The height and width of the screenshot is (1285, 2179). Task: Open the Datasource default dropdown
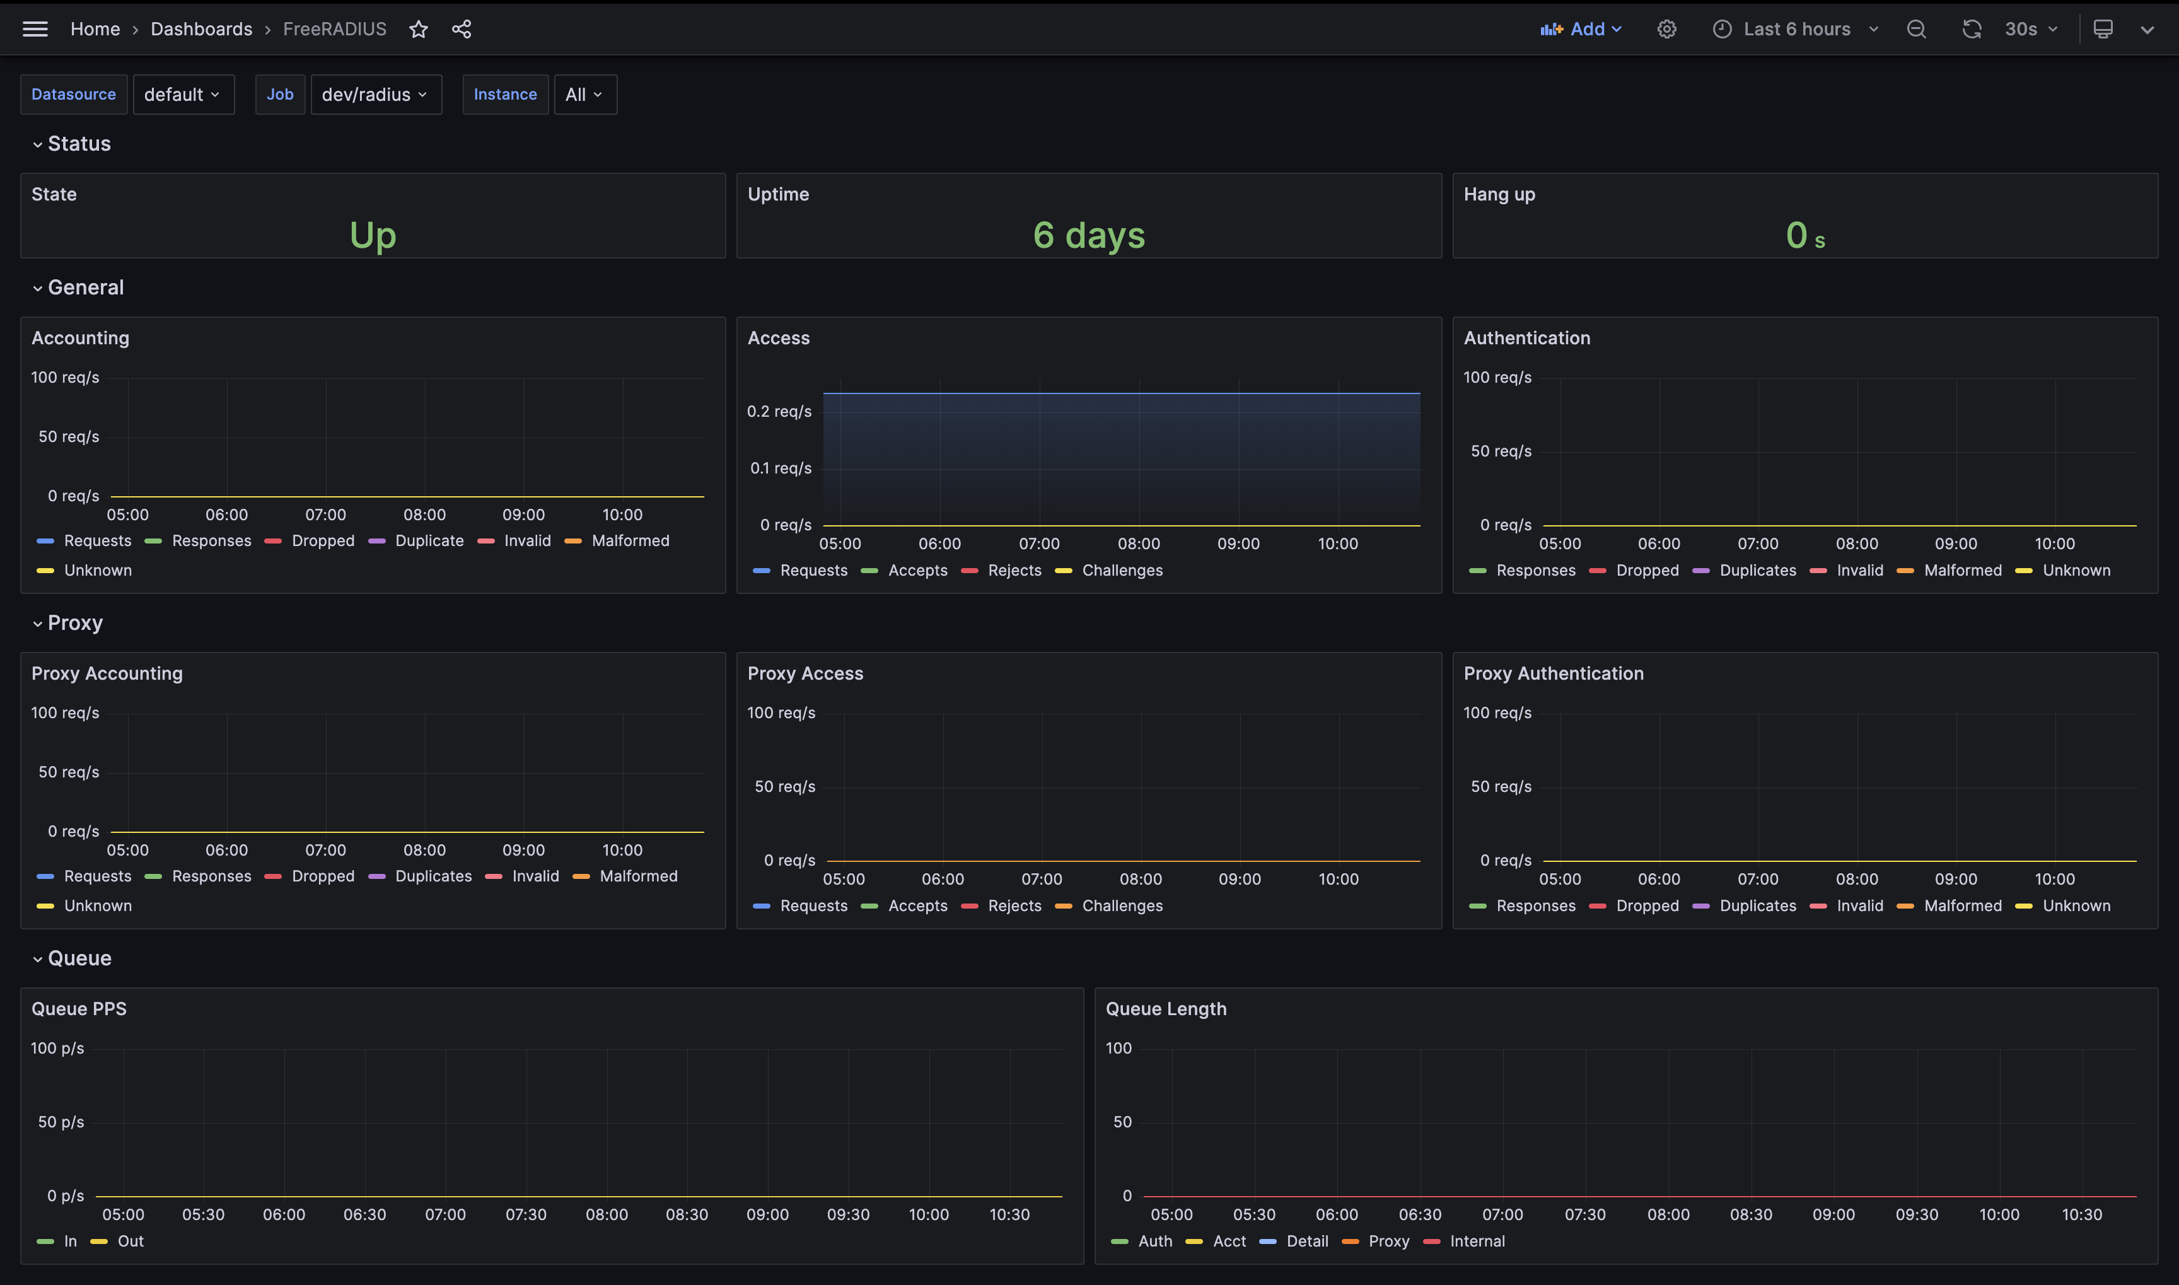coord(183,95)
